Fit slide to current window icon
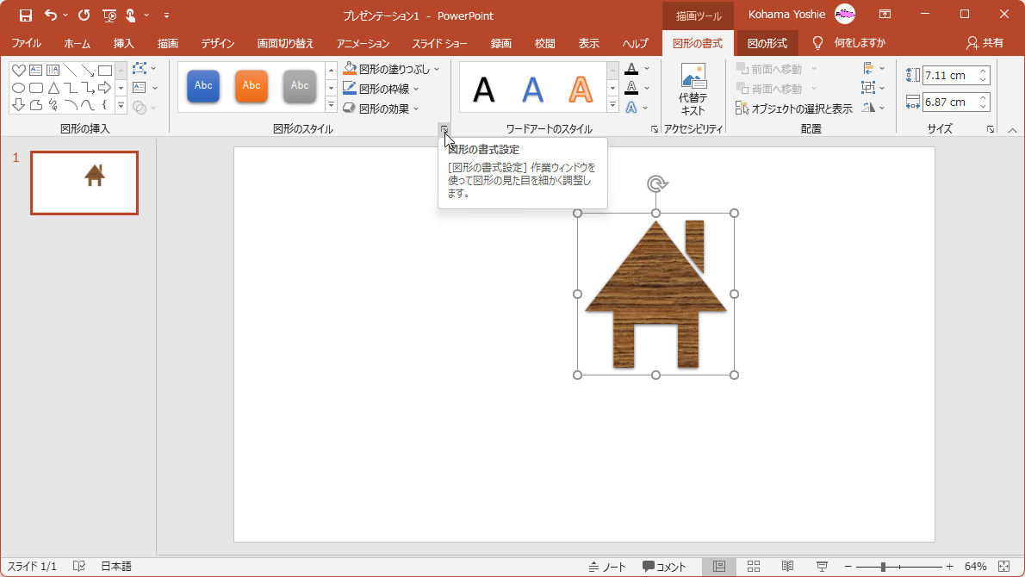Viewport: 1025px width, 577px height. pos(1003,566)
